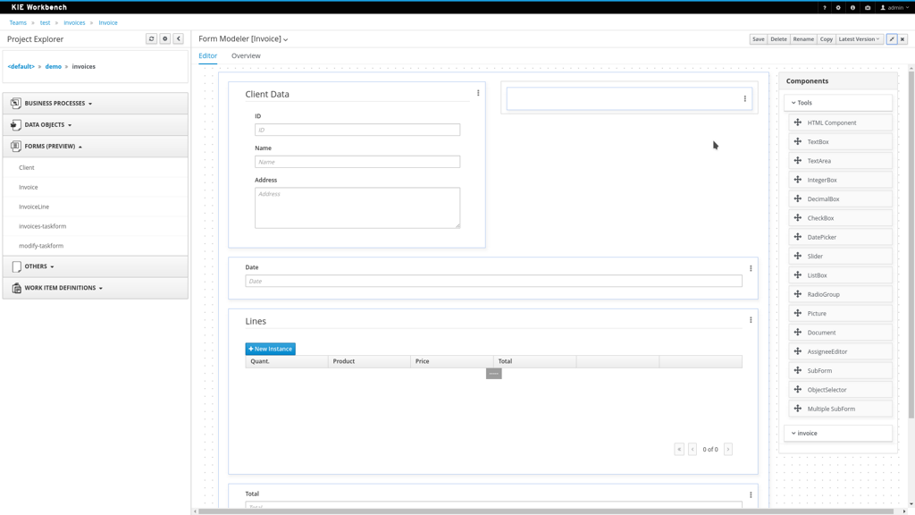Open the admin user menu

click(x=894, y=7)
